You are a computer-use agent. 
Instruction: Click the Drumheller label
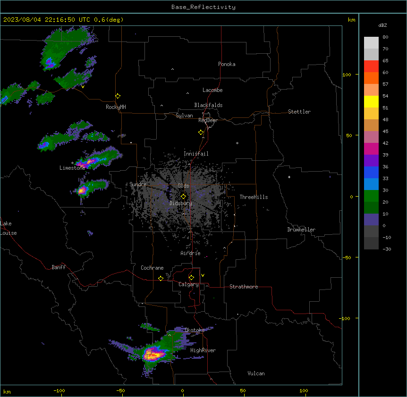point(301,230)
